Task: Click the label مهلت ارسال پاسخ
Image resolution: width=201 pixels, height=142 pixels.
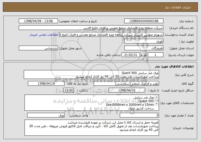Action: 181,55
